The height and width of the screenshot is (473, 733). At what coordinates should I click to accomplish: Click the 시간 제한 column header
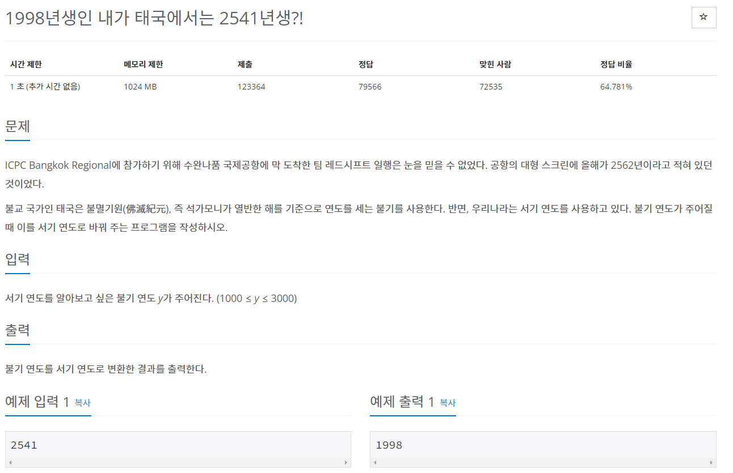[x=26, y=64]
